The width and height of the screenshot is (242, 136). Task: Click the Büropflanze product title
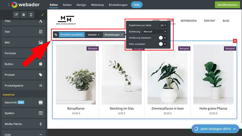tap(76, 108)
